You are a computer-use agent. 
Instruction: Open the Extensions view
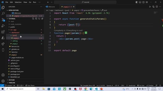click(x=3, y=32)
